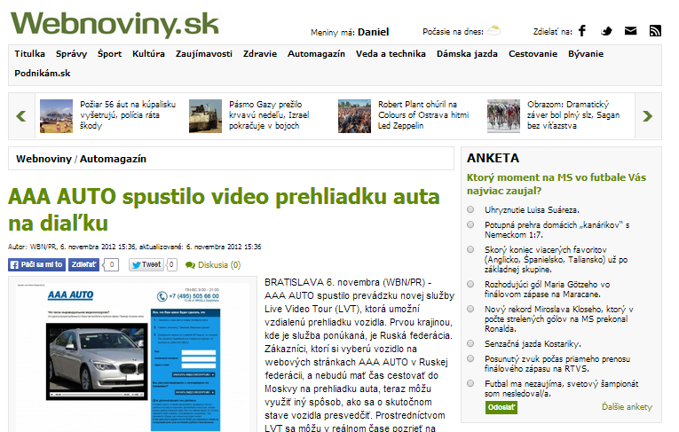Open the Zaujímavosti section

pos(204,54)
